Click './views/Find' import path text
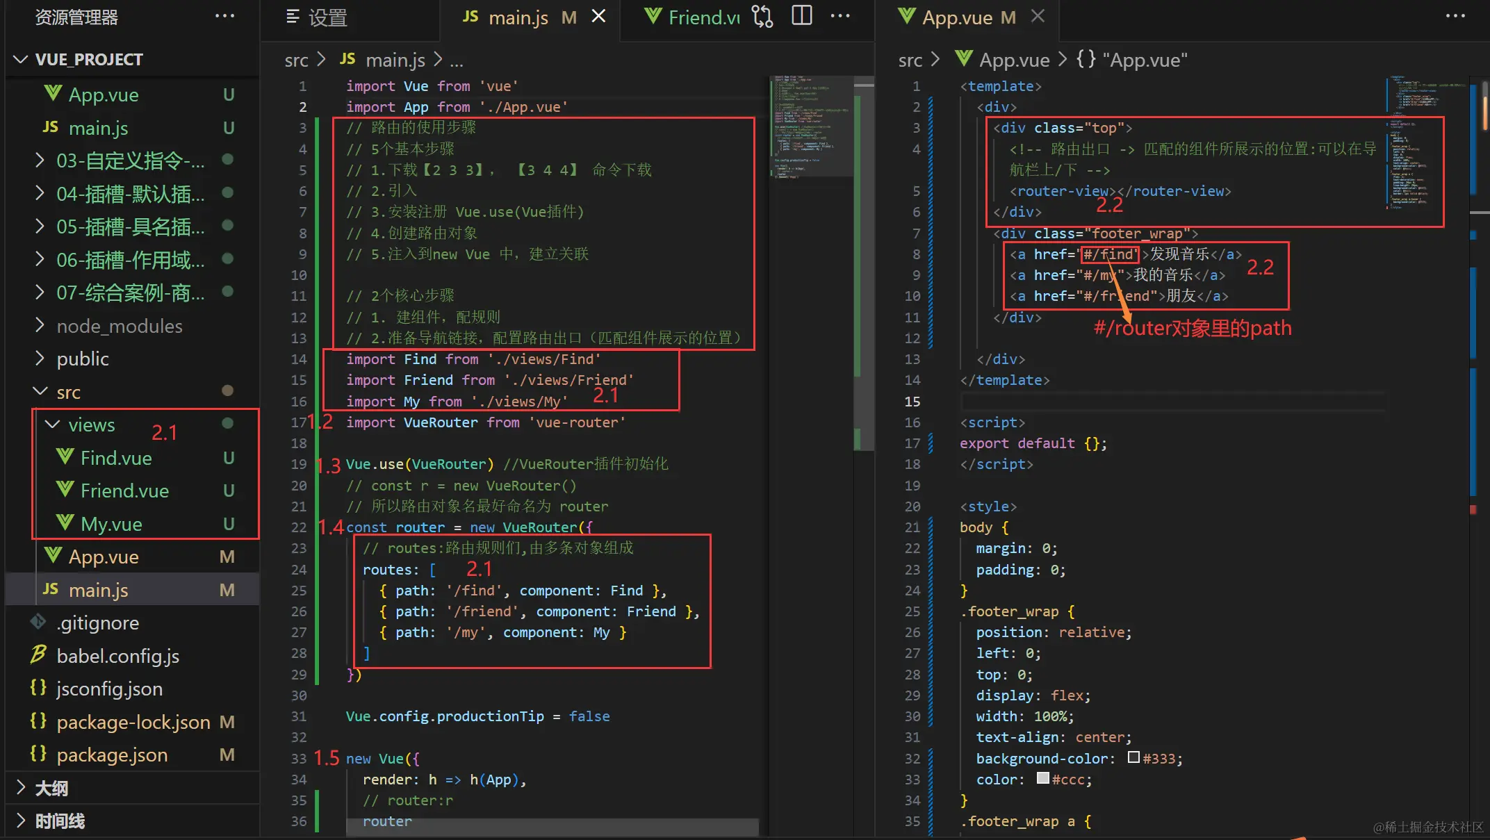Image resolution: width=1490 pixels, height=840 pixels. pyautogui.click(x=544, y=359)
